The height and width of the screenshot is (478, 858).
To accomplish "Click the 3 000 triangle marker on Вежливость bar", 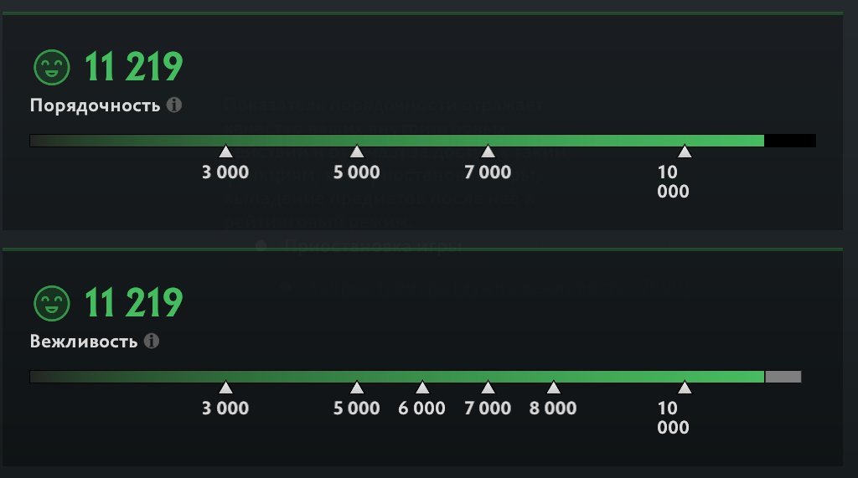I will point(225,388).
